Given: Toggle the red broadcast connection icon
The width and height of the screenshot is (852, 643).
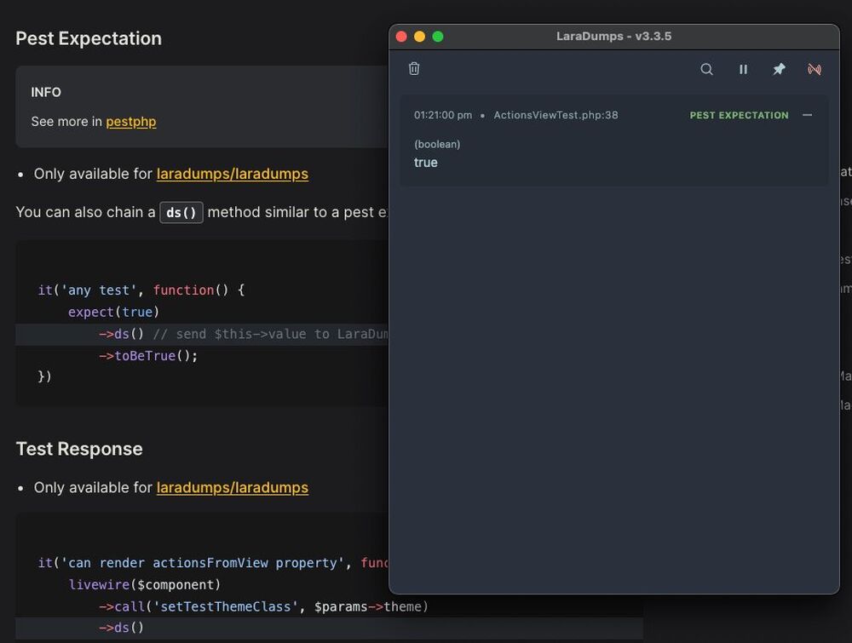Looking at the screenshot, I should coord(814,69).
